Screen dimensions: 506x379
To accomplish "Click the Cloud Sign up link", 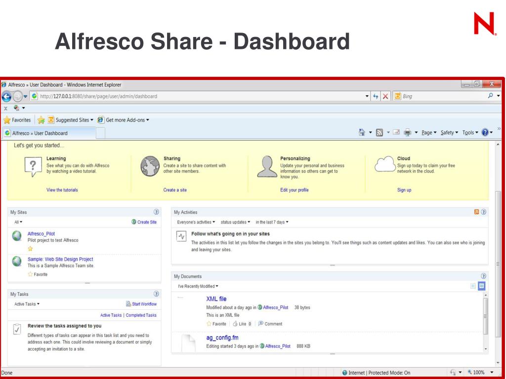I will coord(404,190).
